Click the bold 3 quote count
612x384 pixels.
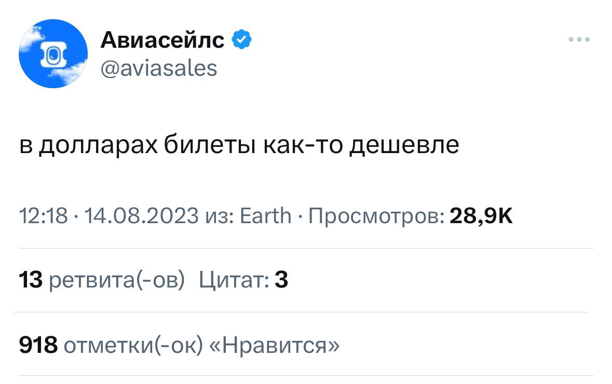point(281,280)
